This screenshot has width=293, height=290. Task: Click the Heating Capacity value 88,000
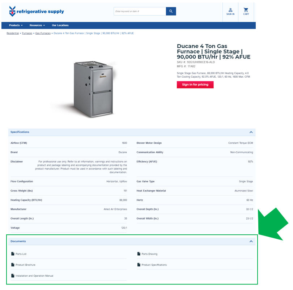click(123, 200)
